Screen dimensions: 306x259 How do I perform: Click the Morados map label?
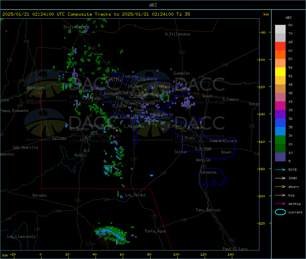[x=39, y=195]
